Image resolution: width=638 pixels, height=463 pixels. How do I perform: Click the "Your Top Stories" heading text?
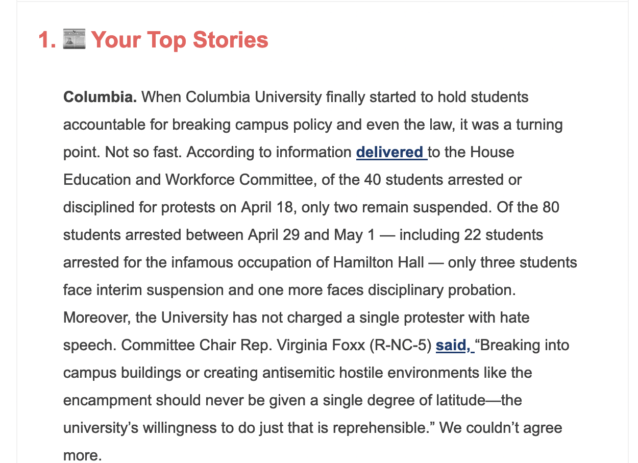point(180,40)
